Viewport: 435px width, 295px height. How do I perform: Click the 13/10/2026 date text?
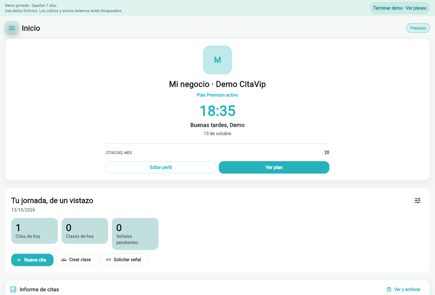coord(23,210)
